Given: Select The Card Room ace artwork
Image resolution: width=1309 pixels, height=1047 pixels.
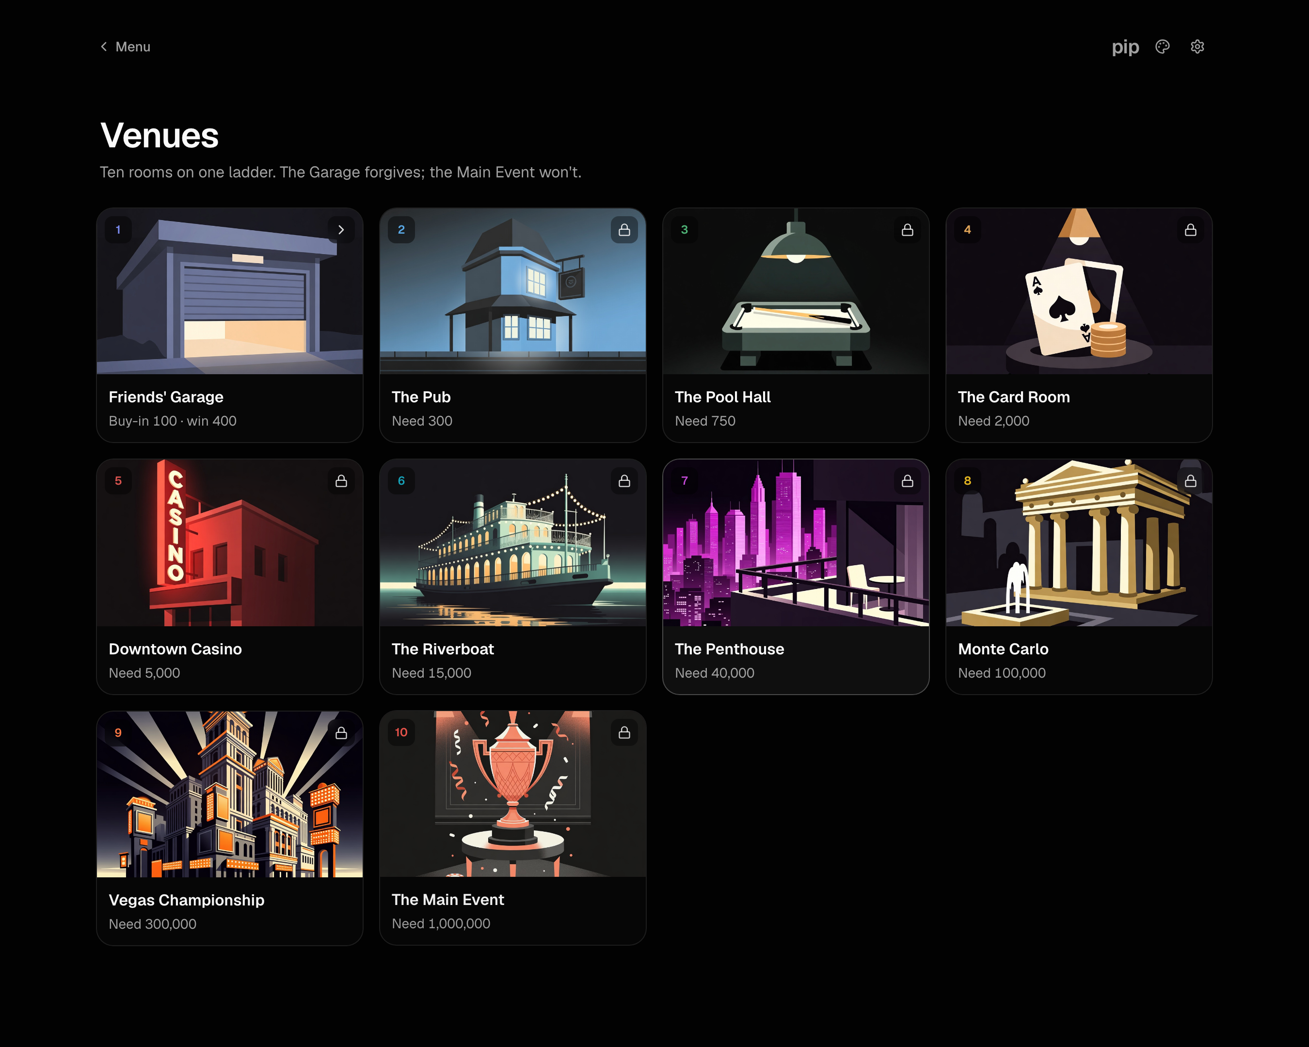Looking at the screenshot, I should pyautogui.click(x=1079, y=291).
